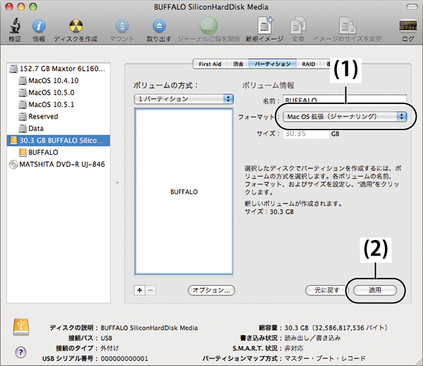Switch to the First Aid tab

[x=210, y=64]
